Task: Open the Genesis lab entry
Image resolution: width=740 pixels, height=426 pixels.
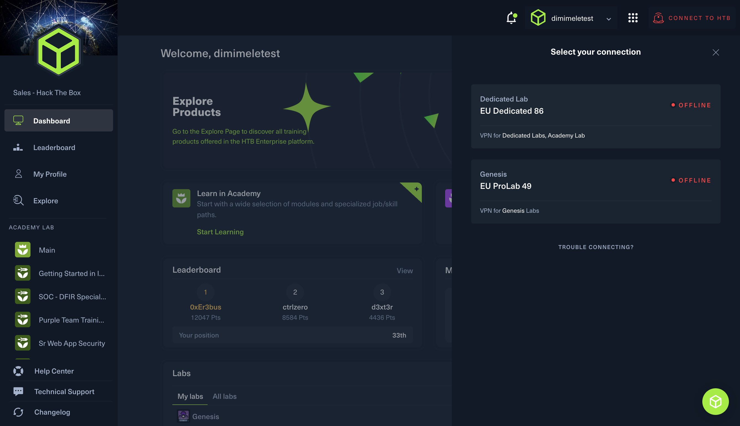Action: (x=206, y=416)
